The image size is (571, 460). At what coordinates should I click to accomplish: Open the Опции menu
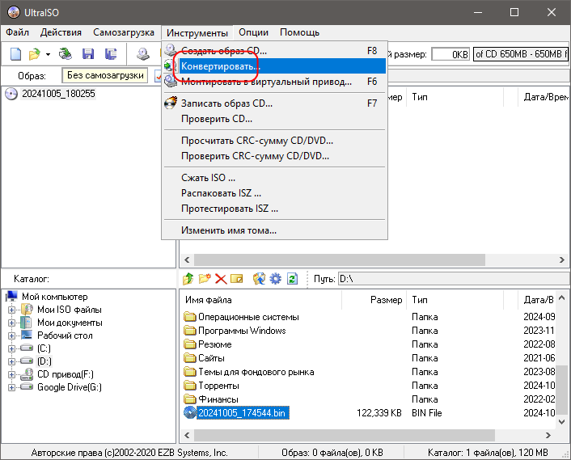[x=253, y=32]
